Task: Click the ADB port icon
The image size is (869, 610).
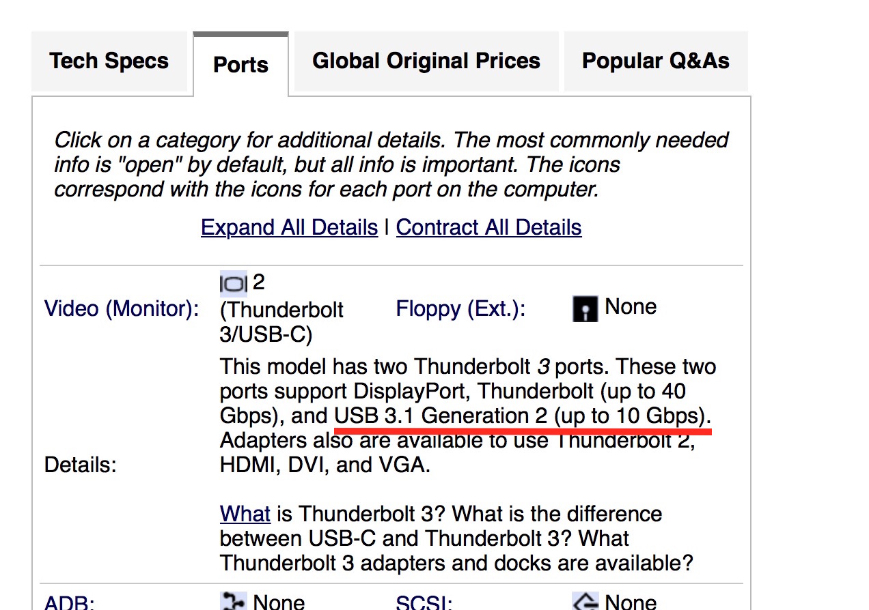Action: (234, 601)
